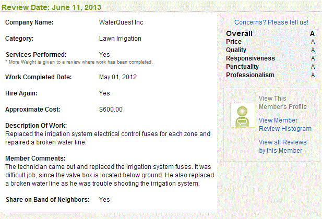Click the Share on Band of Neighbors value

click(104, 200)
